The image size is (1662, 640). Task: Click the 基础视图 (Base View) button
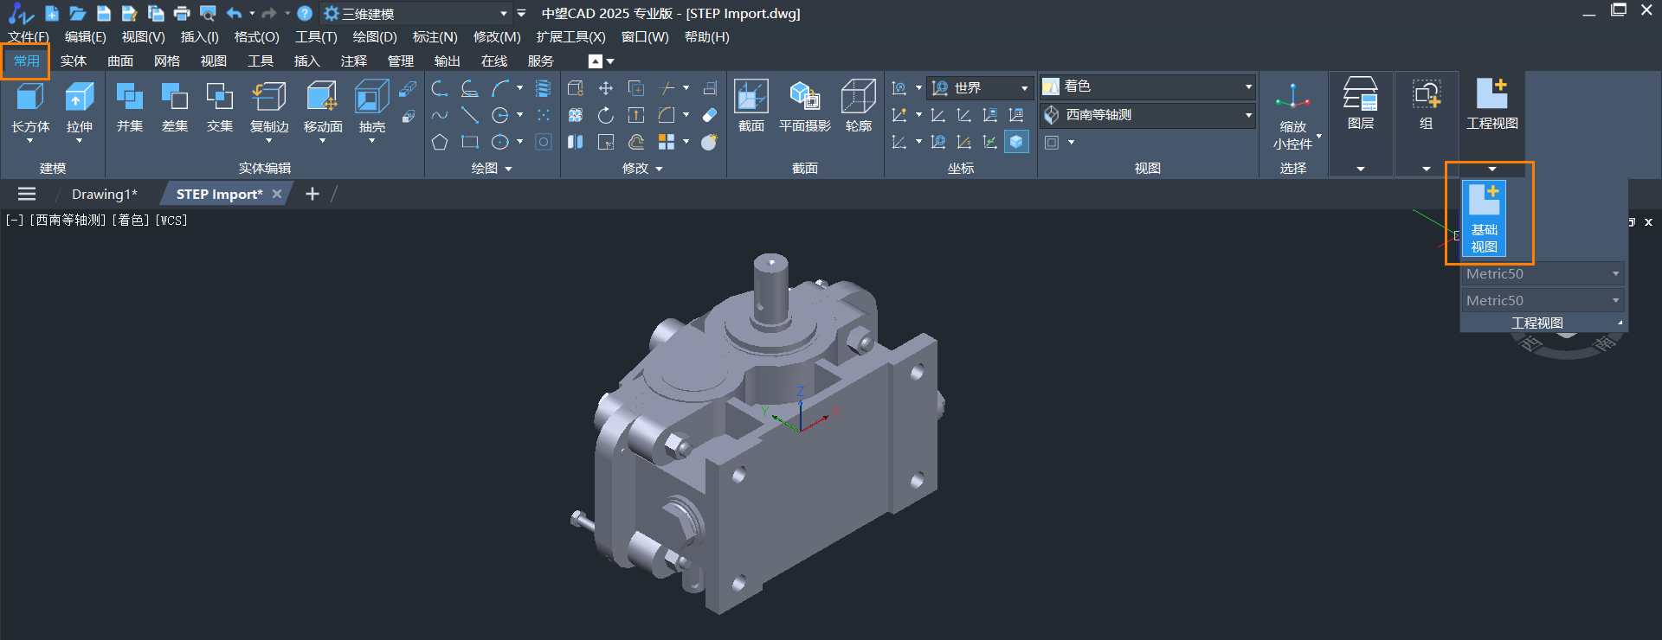click(x=1484, y=217)
